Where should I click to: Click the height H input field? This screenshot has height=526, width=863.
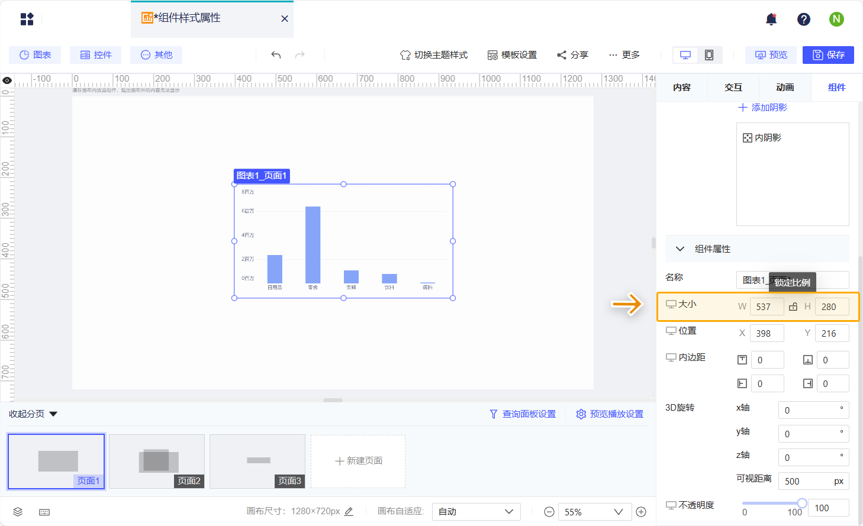[832, 306]
